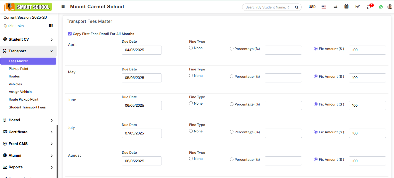
Task: Open Pickup Point submenu item
Action: pyautogui.click(x=18, y=69)
